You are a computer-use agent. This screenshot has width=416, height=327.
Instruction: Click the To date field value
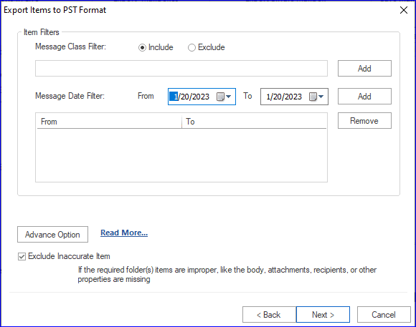pos(284,97)
